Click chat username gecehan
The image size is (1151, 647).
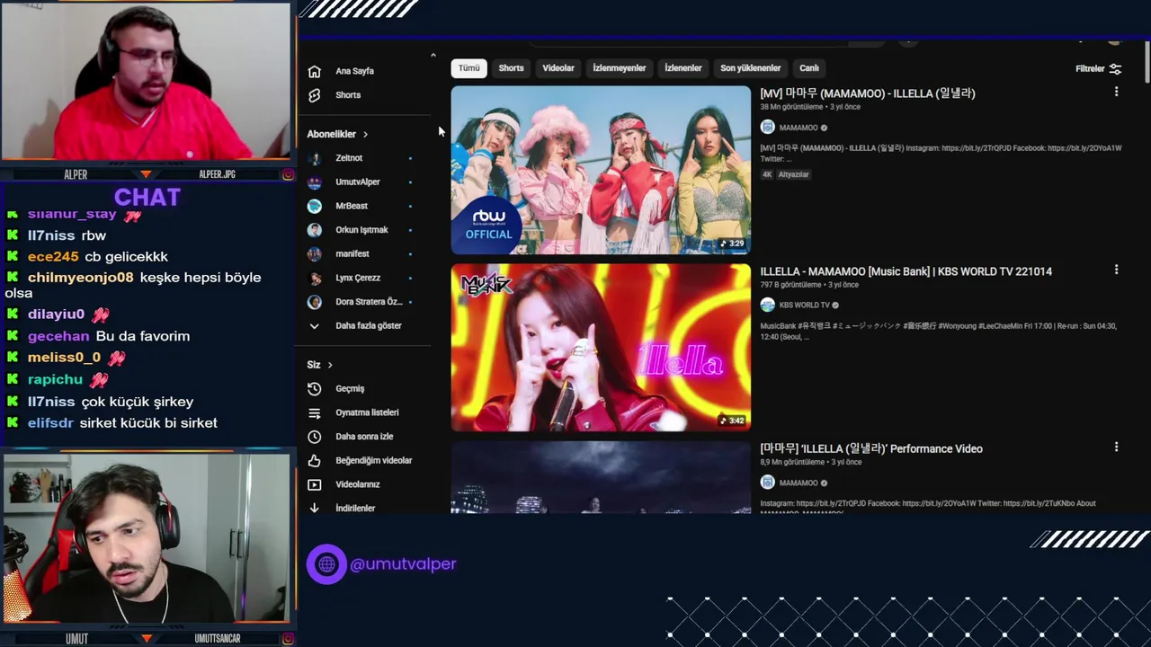click(58, 336)
